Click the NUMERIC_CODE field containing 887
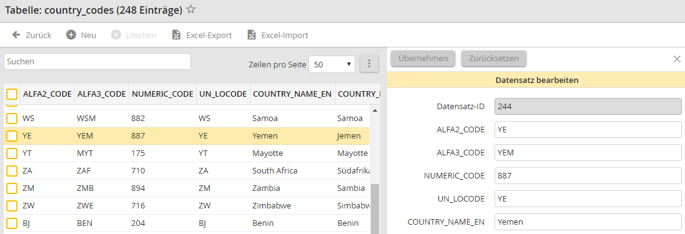 coord(588,175)
